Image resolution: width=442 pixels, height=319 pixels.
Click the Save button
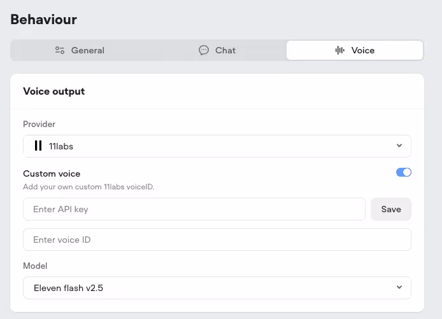(x=390, y=209)
